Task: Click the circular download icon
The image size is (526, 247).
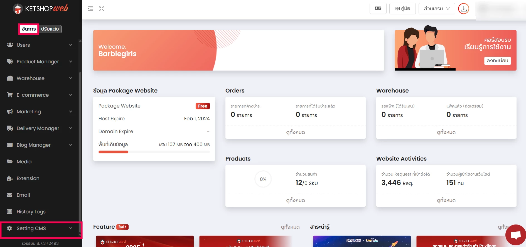Action: click(463, 9)
